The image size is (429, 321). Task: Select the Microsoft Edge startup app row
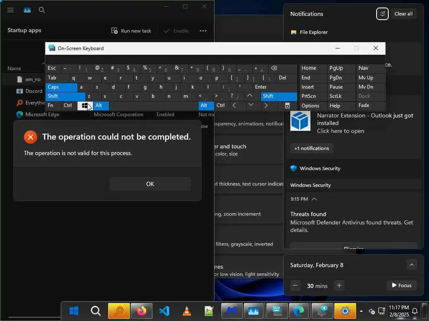coord(107,115)
